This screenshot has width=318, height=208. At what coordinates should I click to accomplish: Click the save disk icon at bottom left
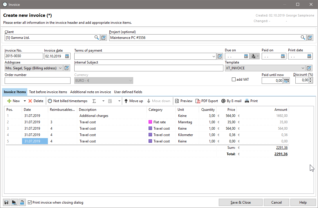tap(6, 202)
